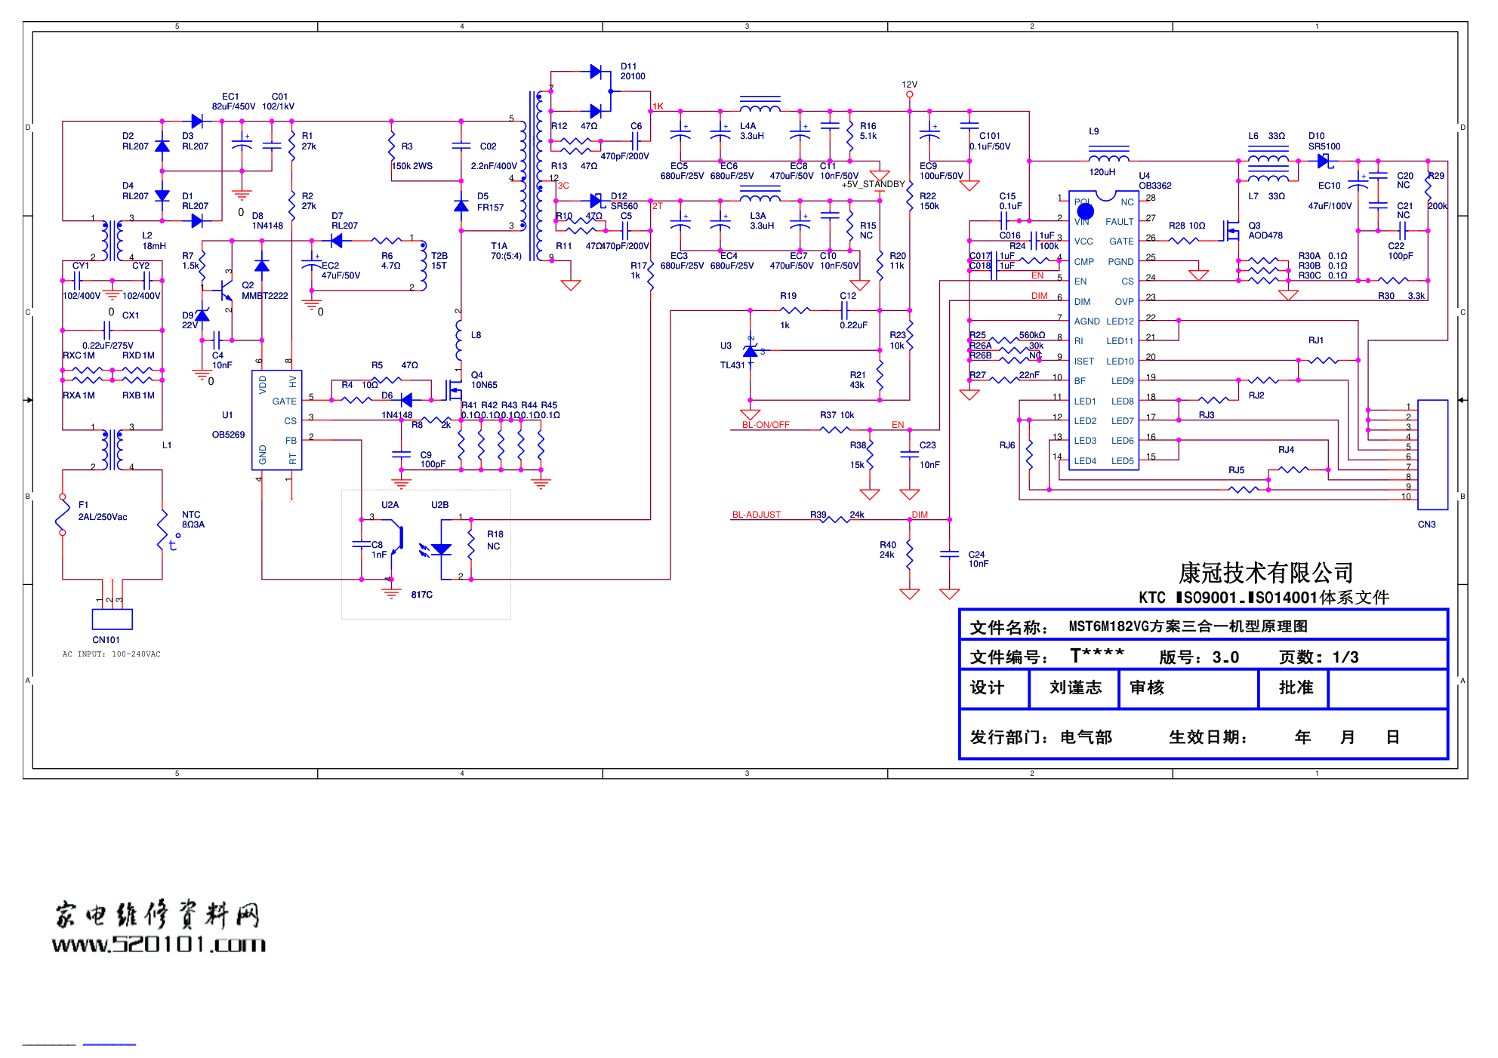This screenshot has width=1498, height=1058.
Task: Select the C24 10nF capacitor label
Action: point(979,559)
